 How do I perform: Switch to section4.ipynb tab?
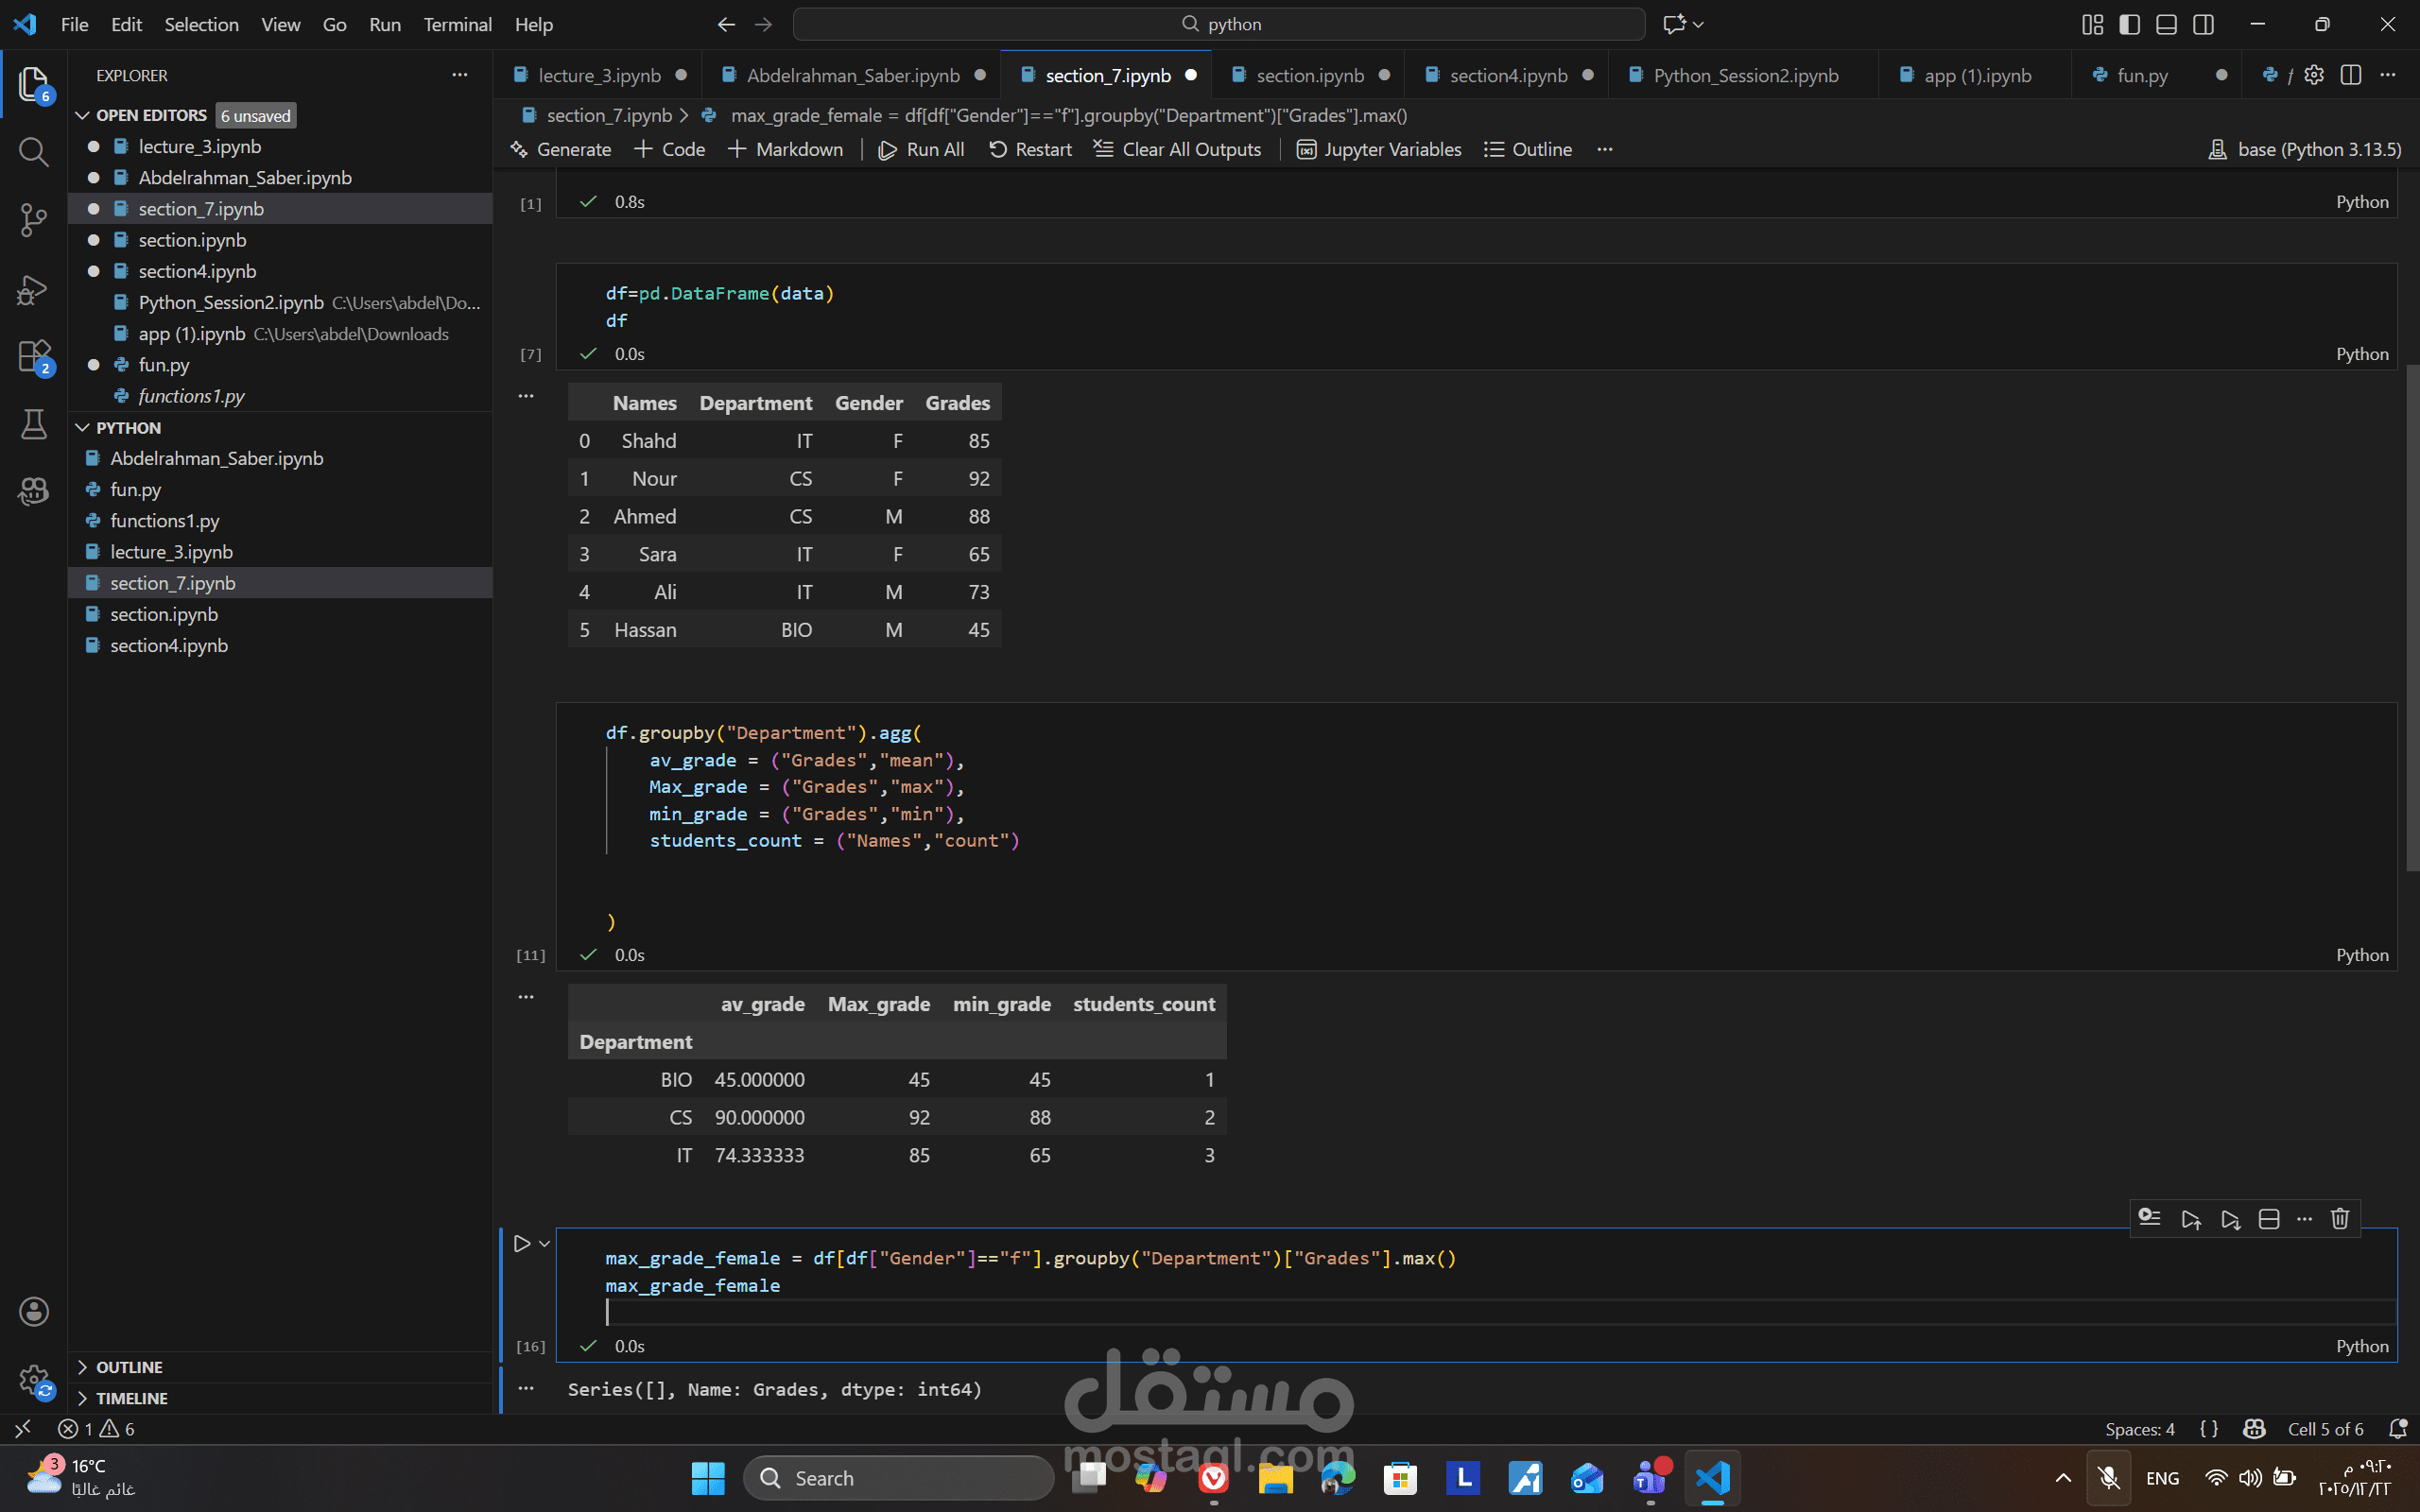(x=1508, y=75)
